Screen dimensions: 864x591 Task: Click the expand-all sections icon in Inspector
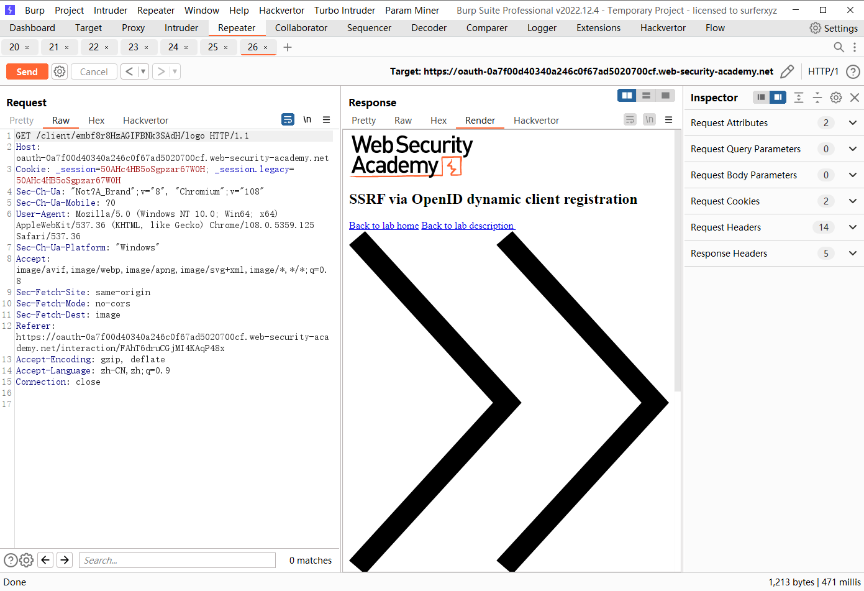pos(799,98)
